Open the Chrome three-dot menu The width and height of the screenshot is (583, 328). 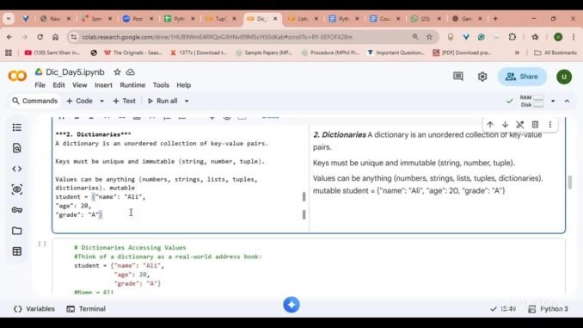point(574,37)
